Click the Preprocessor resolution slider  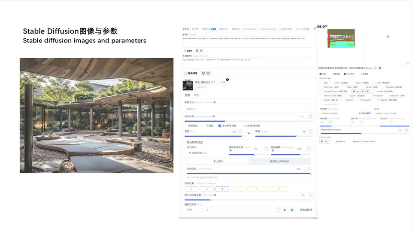pyautogui.click(x=364, y=134)
